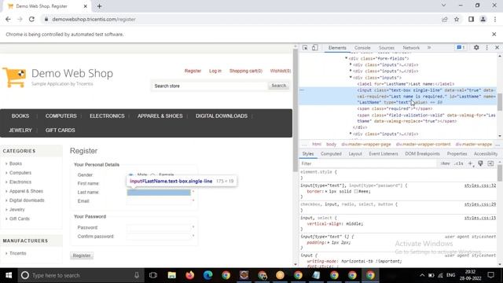This screenshot has height=283, width=503.
Task: Open File Explorer from the taskbar
Action: tap(171, 275)
